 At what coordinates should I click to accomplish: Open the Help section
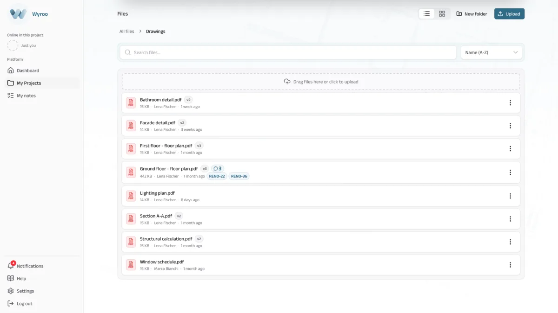[x=21, y=279]
